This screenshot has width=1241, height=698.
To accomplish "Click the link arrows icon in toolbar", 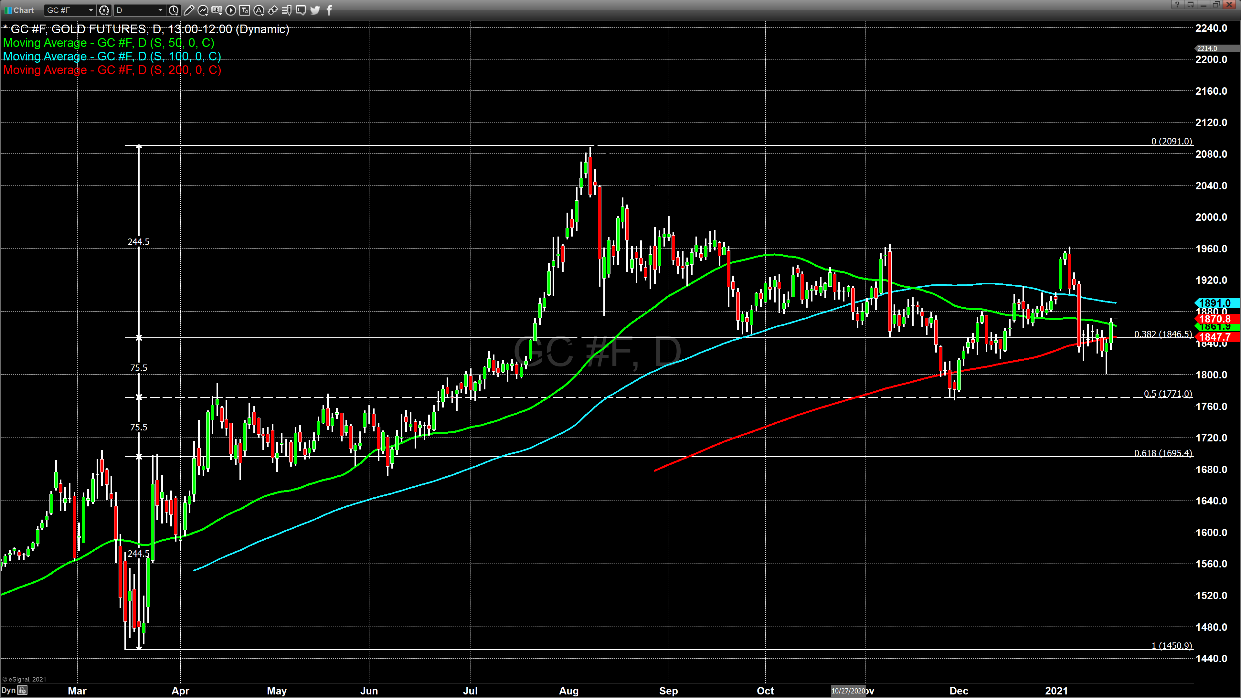I will point(273,10).
